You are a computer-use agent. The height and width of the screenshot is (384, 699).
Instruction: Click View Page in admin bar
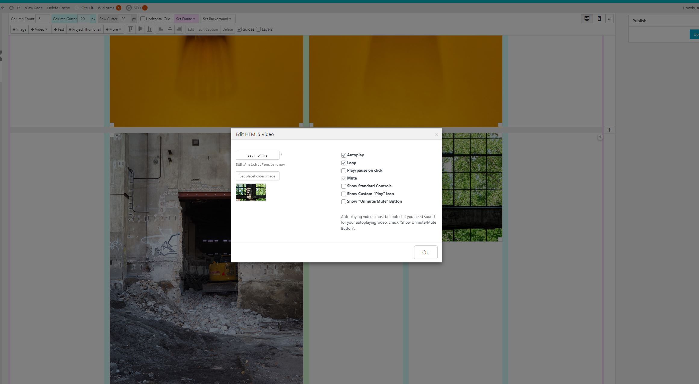pyautogui.click(x=33, y=8)
